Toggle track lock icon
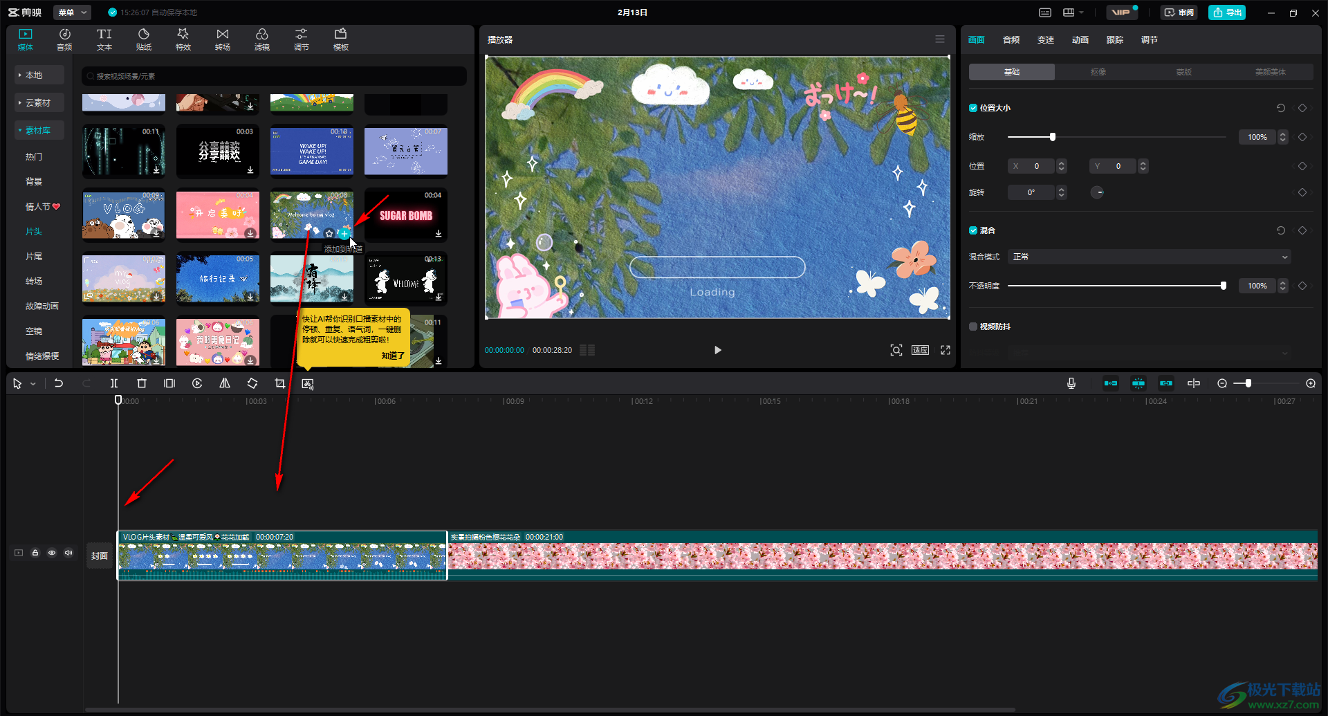 [35, 553]
